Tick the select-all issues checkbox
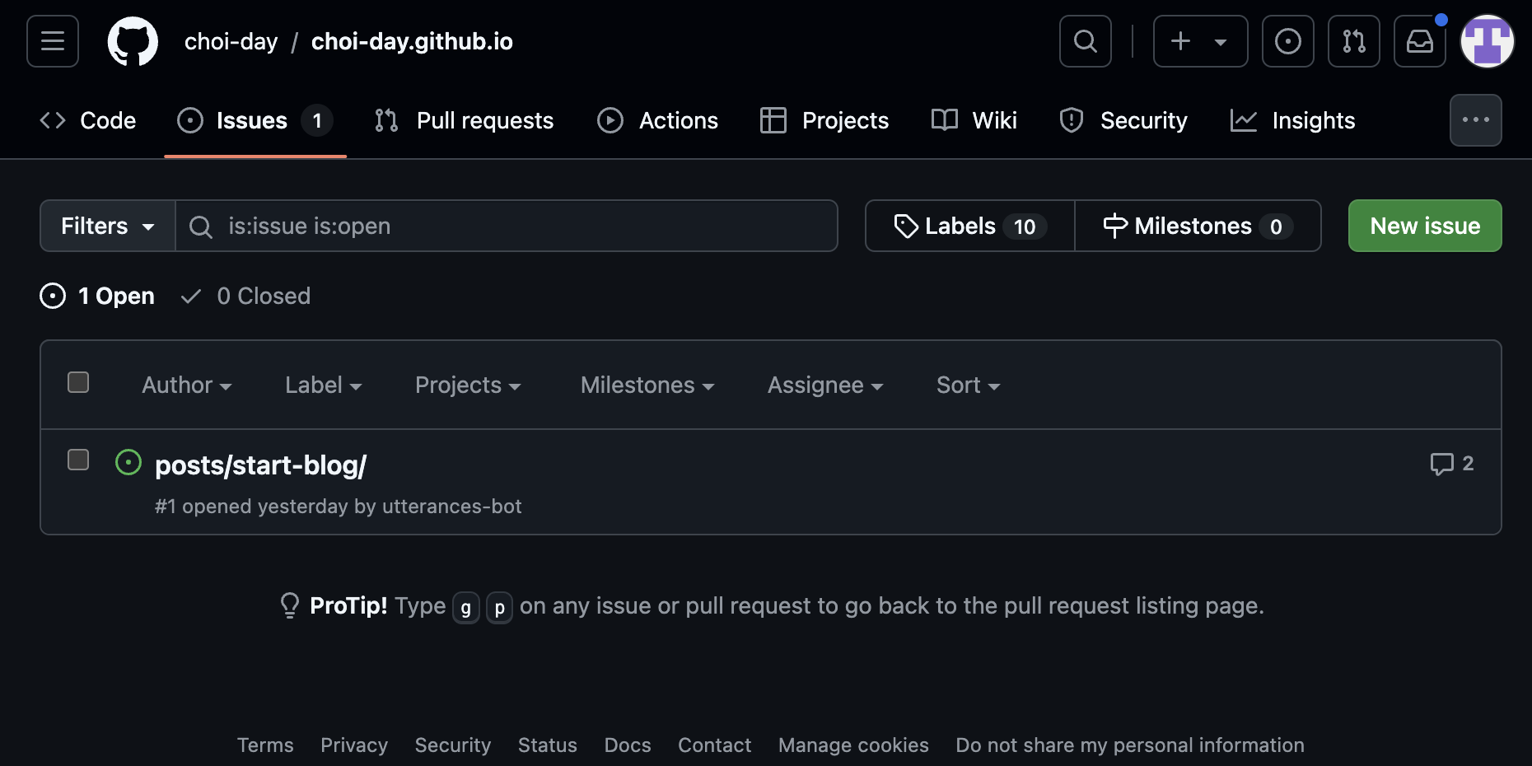1532x766 pixels. (x=78, y=382)
